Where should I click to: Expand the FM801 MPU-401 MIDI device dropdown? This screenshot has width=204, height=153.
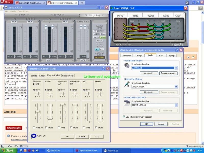click(176, 105)
